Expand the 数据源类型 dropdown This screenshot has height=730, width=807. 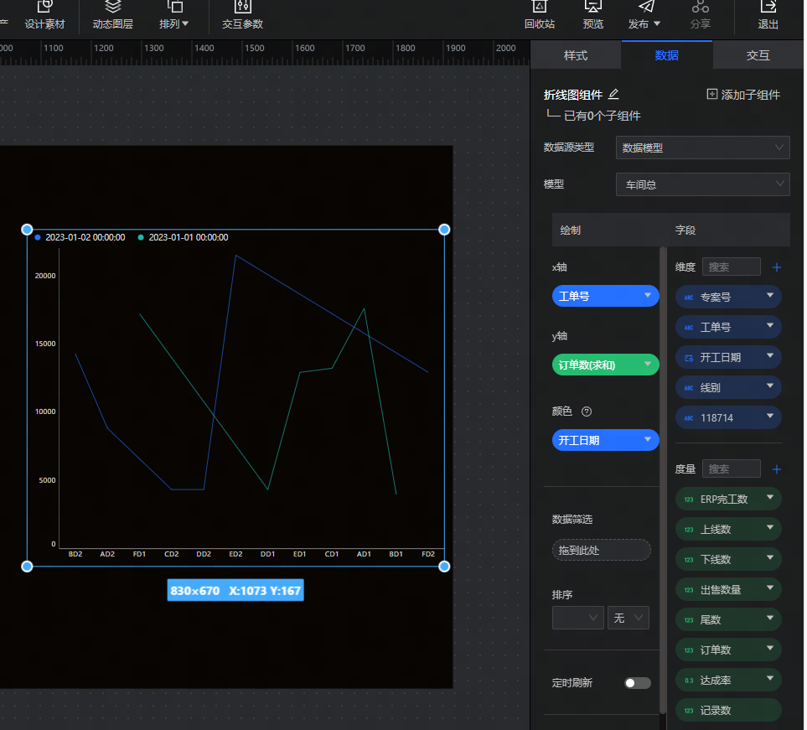coord(702,148)
